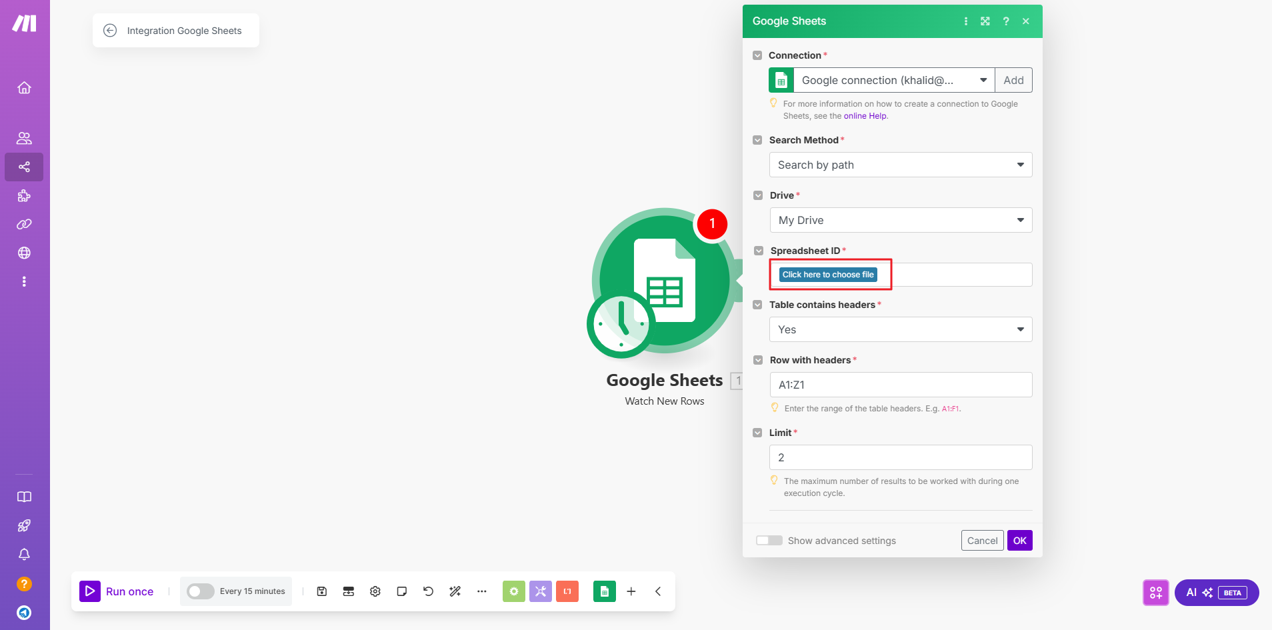Open the three-dot menu in panel header

966,21
